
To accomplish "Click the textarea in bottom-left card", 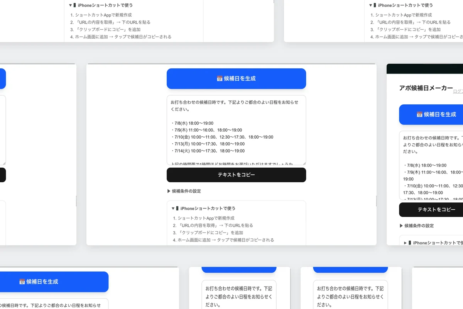I will [x=54, y=304].
